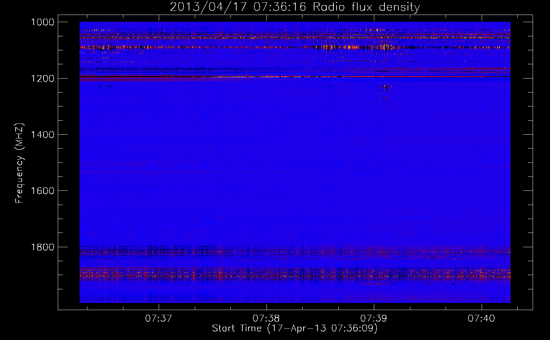
Task: Click the 1400 frequency tick label
Action: click(42, 135)
